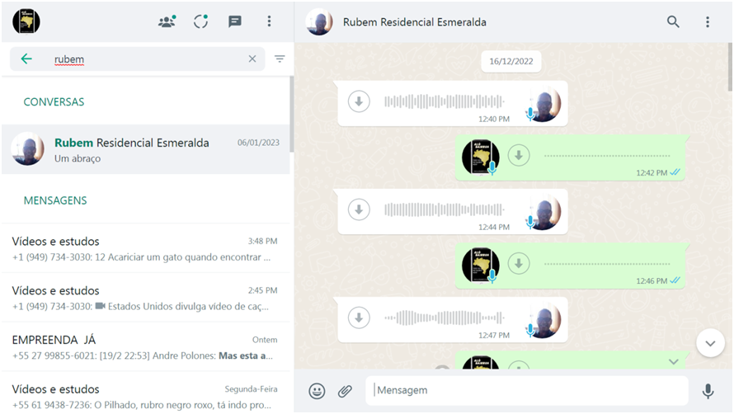Click your avatar on 12:46 PM audio
The width and height of the screenshot is (734, 414).
480,265
